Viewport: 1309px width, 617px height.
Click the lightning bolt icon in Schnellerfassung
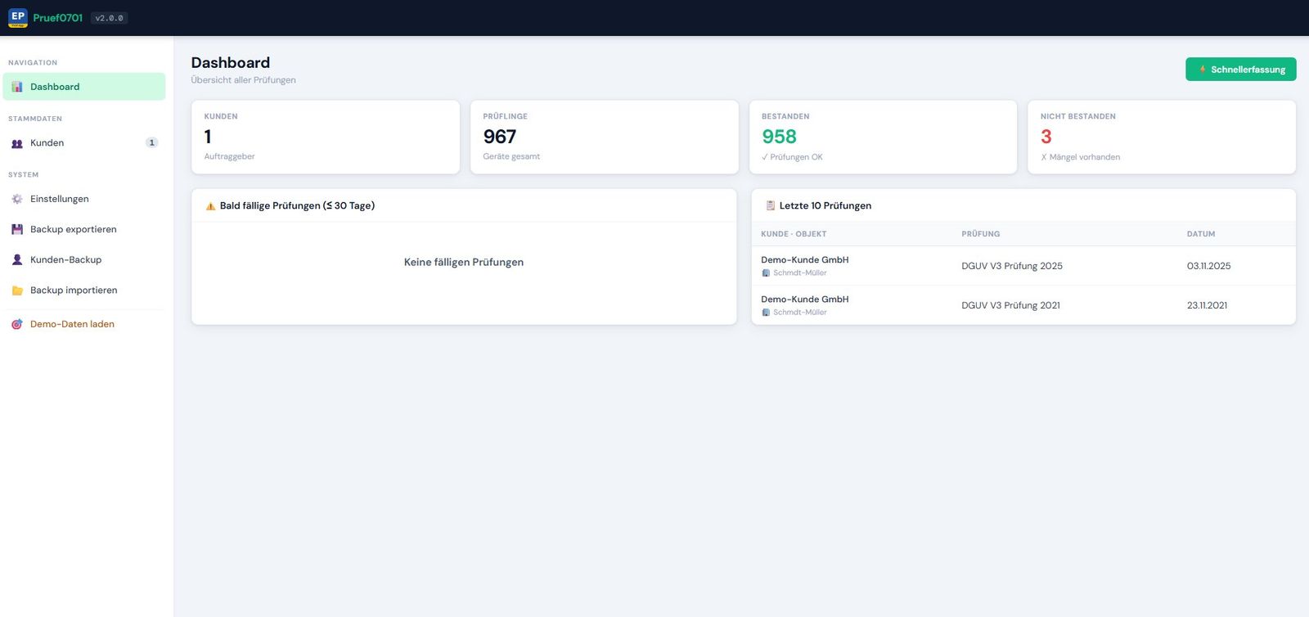pyautogui.click(x=1203, y=70)
